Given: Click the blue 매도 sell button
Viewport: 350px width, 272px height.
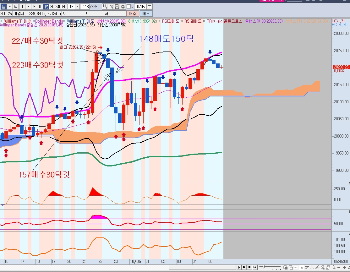Looking at the screenshot, I should tap(146, 14).
